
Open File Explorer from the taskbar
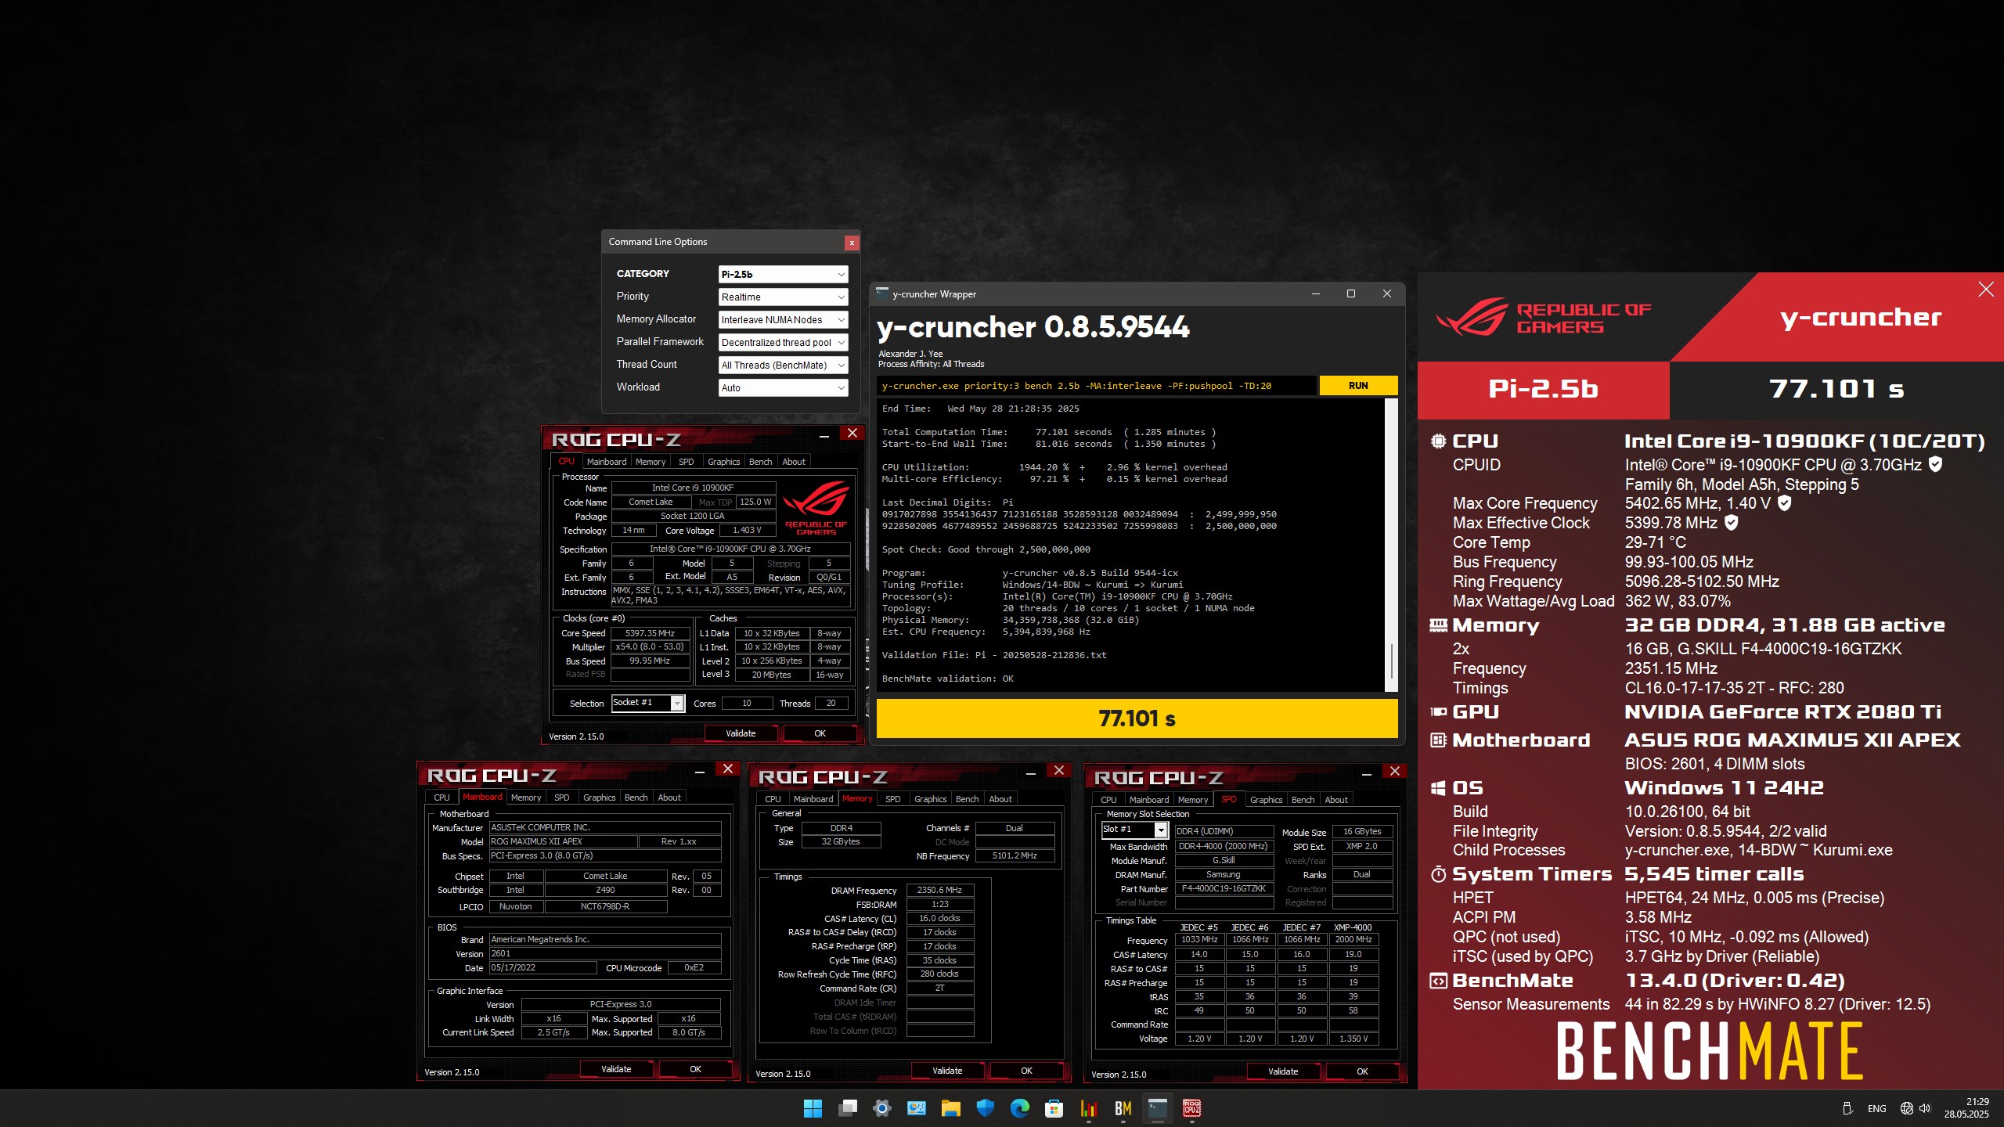click(950, 1108)
